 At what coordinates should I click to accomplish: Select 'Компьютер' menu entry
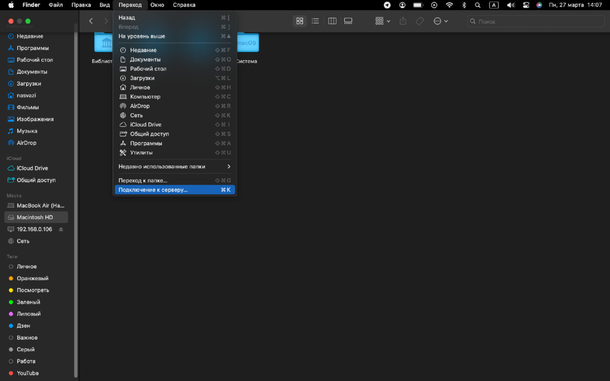174,97
